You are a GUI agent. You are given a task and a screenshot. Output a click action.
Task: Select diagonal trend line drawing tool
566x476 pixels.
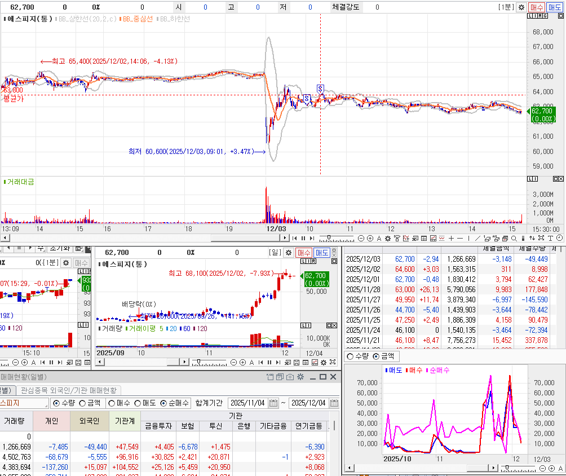[477, 239]
